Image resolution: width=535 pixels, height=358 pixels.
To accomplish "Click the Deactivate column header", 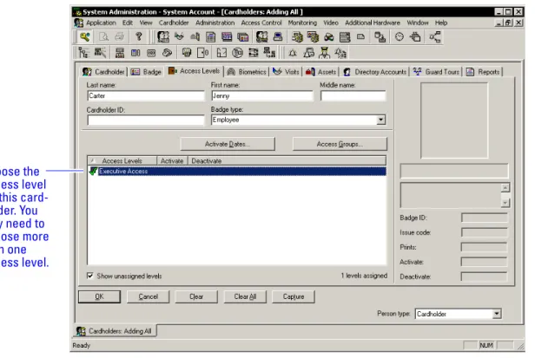I will click(x=287, y=160).
